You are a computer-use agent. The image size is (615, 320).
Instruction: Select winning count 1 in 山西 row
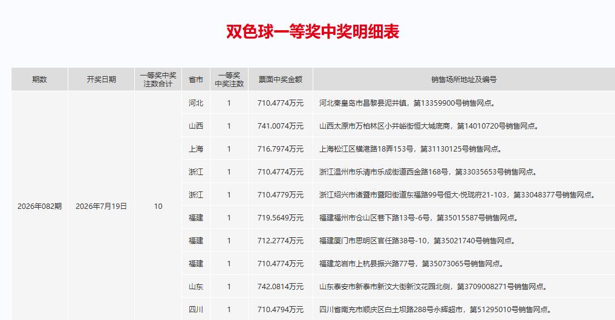coord(229,126)
